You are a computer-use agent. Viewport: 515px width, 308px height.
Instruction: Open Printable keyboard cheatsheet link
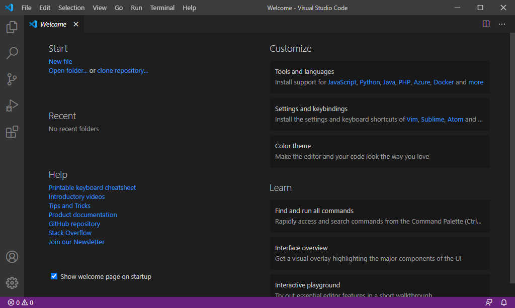93,187
